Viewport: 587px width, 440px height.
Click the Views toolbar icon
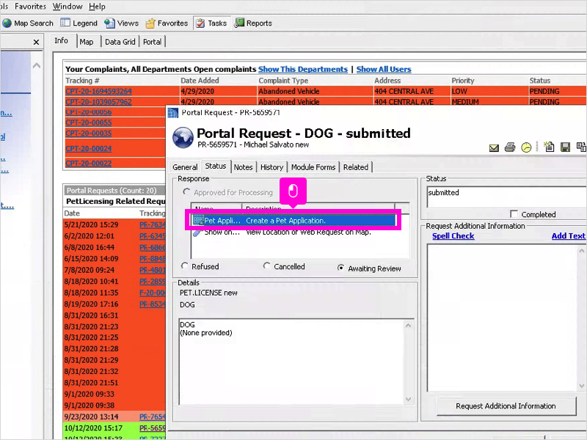pyautogui.click(x=109, y=23)
